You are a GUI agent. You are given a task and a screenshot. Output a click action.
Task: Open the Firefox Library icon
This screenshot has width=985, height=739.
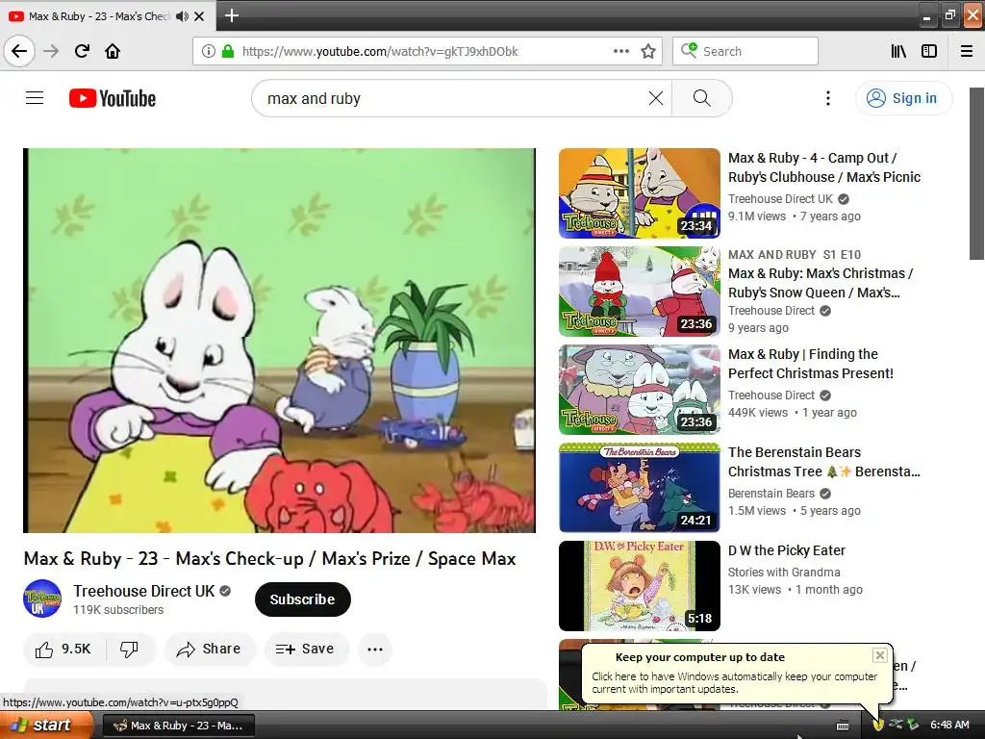click(898, 51)
